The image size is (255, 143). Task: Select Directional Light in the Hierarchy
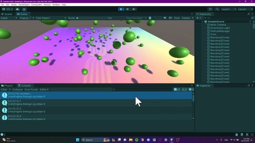(220, 28)
